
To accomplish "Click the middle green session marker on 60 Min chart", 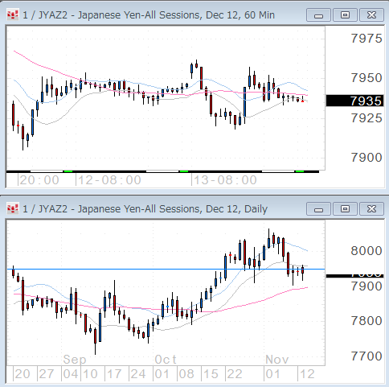I will (184, 171).
